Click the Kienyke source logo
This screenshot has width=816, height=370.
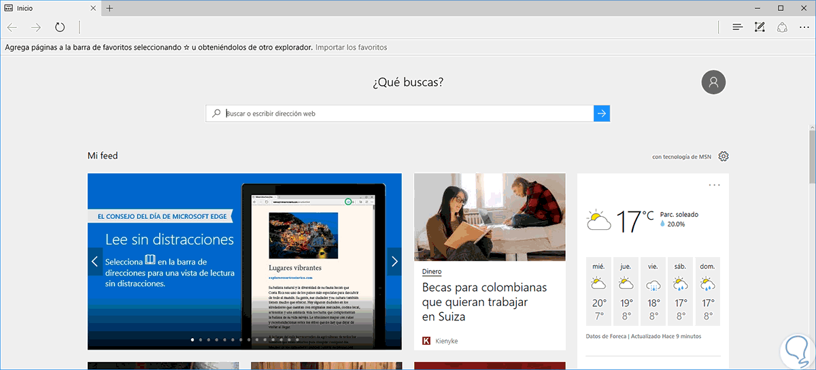[x=426, y=340]
